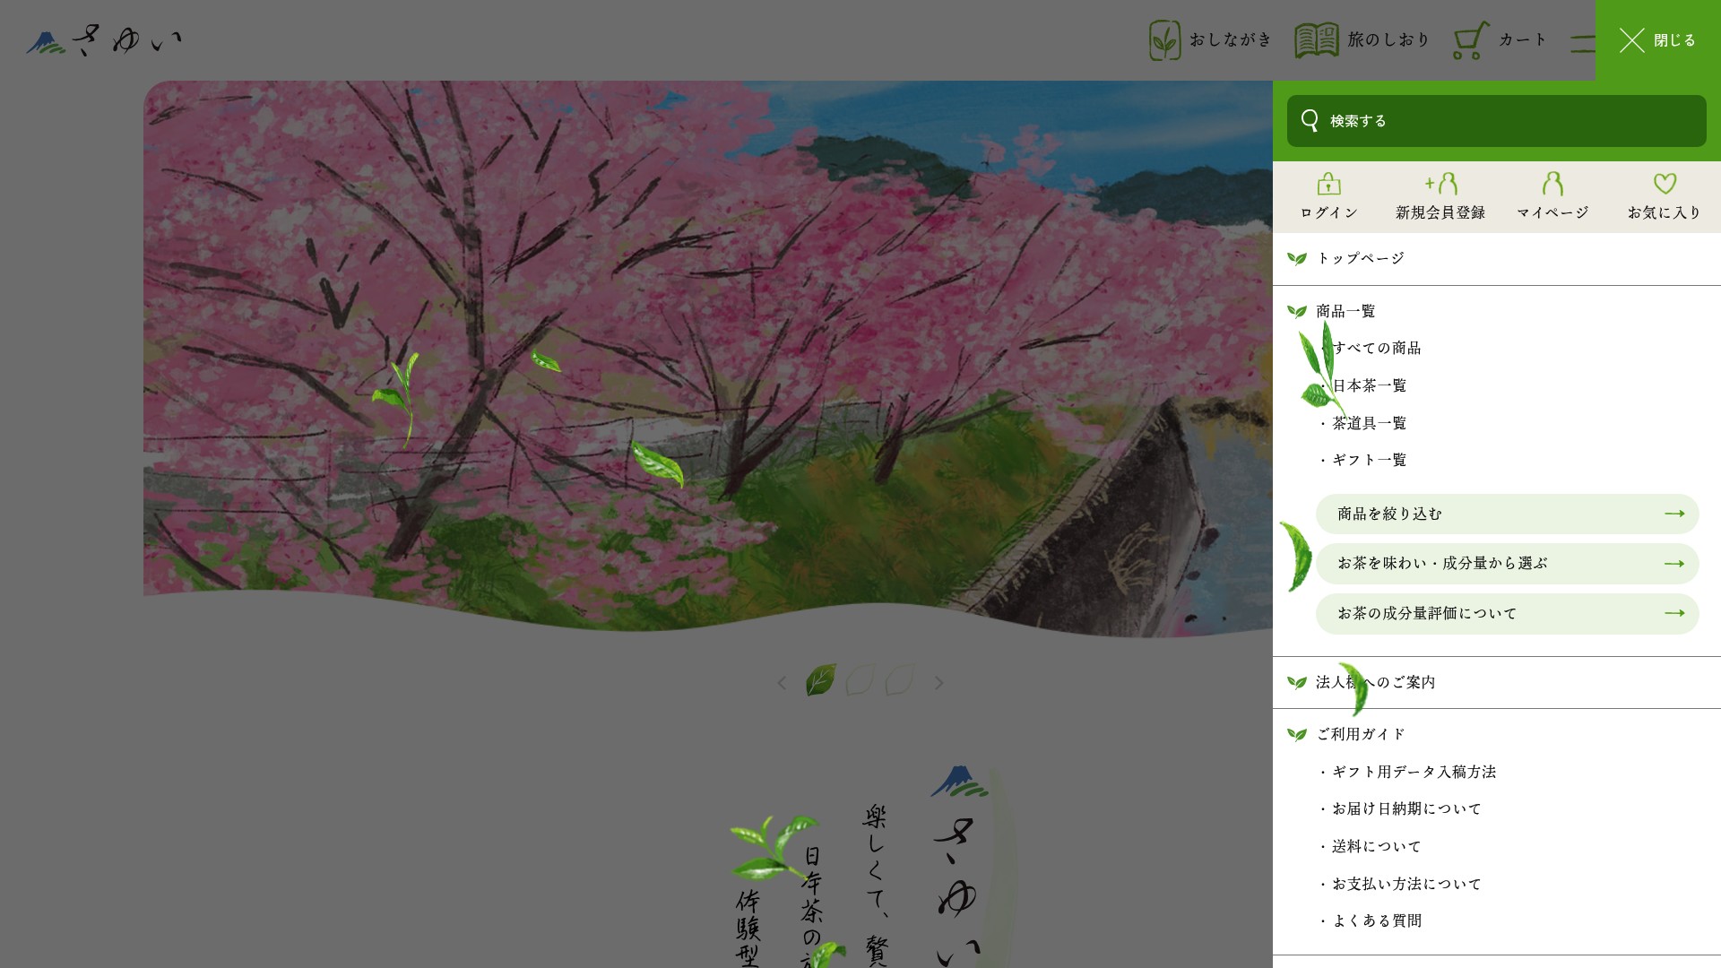Click the お茶の成分量評価について button
Screen dimensions: 1721x968
coord(1508,614)
